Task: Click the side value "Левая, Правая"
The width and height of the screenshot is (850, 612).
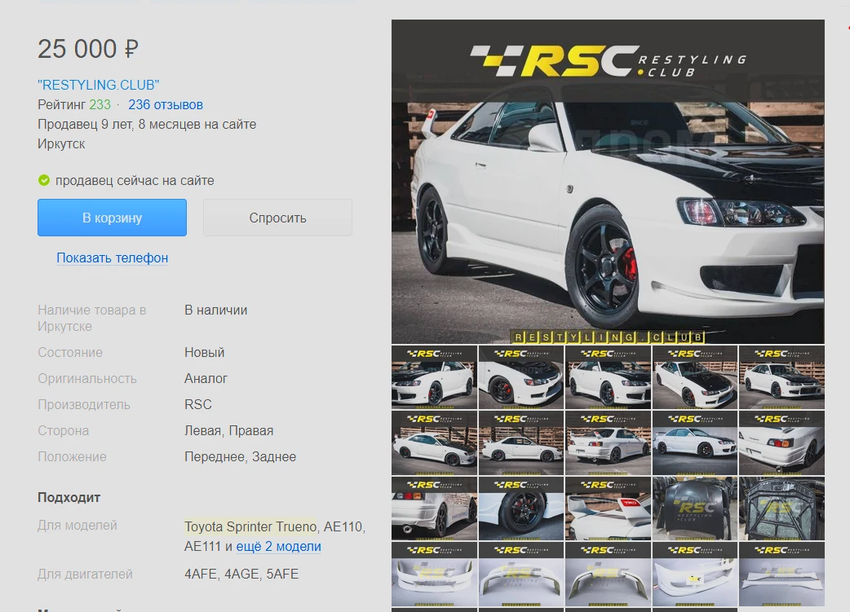Action: coord(228,430)
